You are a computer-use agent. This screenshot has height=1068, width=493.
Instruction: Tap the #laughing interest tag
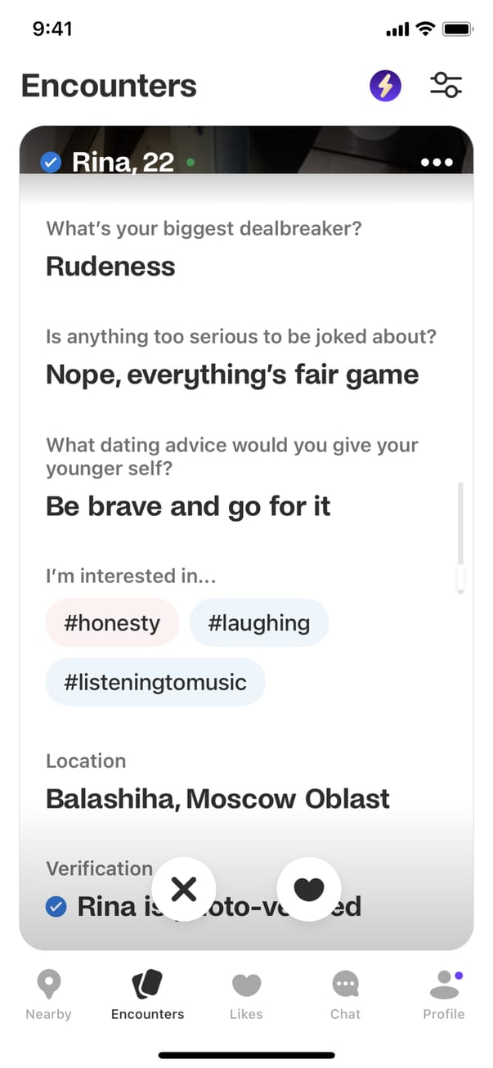tap(259, 623)
